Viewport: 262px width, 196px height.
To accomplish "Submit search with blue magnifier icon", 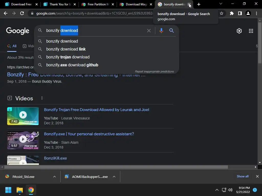I will [x=171, y=31].
